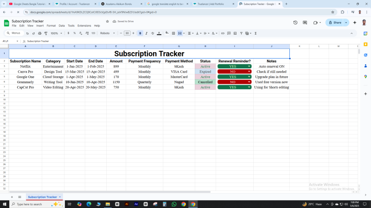Viewport: 371px width, 208px height.
Task: Open text rotation dropdown
Action: (x=214, y=33)
